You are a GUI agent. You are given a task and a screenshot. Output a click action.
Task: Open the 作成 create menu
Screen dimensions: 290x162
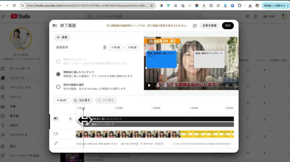click(x=269, y=17)
